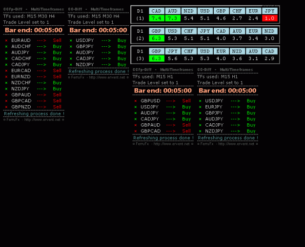The height and width of the screenshot is (247, 305).
Task: Click the NZD header in D1 (2) table
Action: (269, 31)
